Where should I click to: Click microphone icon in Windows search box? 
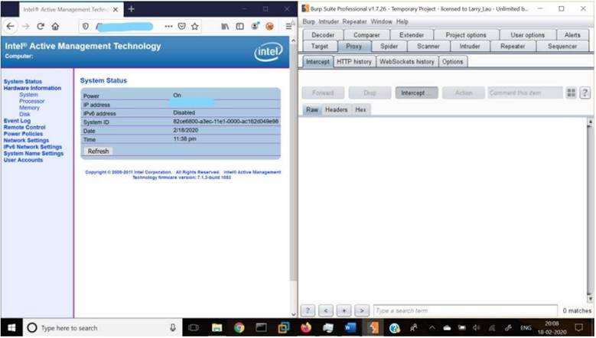[x=173, y=327]
